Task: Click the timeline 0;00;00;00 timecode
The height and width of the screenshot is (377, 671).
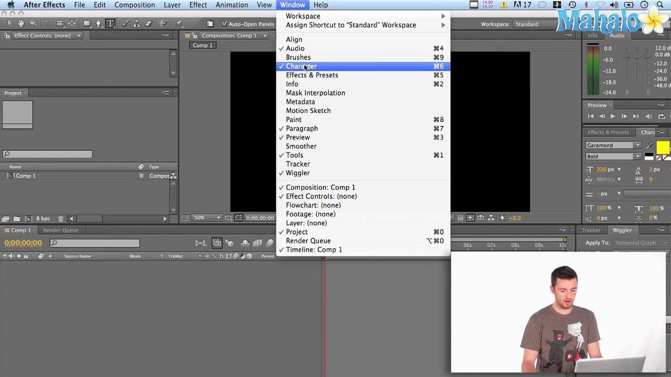Action: 23,243
